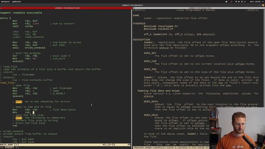This screenshot has height=149, width=265.
Task: Click the '; seek to the end of file' comment
Action: [32, 107]
